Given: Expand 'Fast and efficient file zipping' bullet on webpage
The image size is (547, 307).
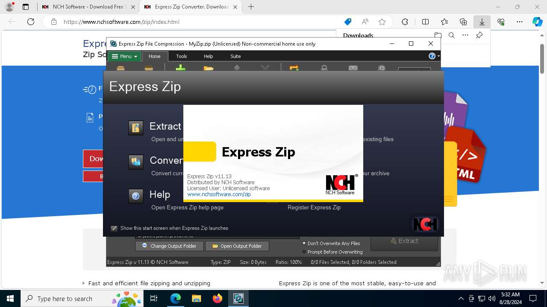Looking at the screenshot, I should click(83, 283).
